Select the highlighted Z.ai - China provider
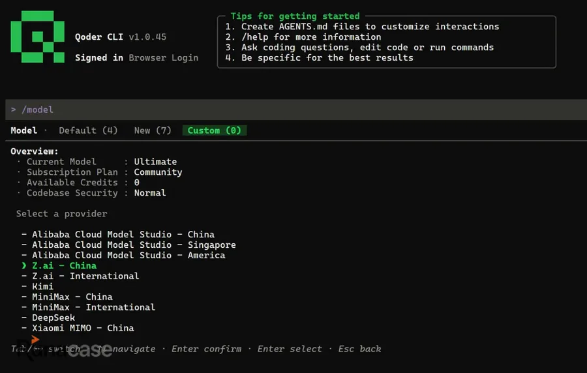Screen dimensions: 587x373 [59, 265]
